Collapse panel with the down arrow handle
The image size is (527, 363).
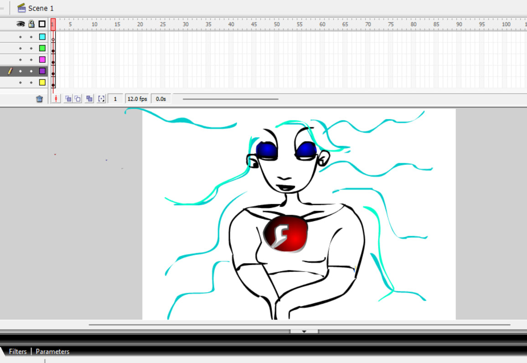304,332
